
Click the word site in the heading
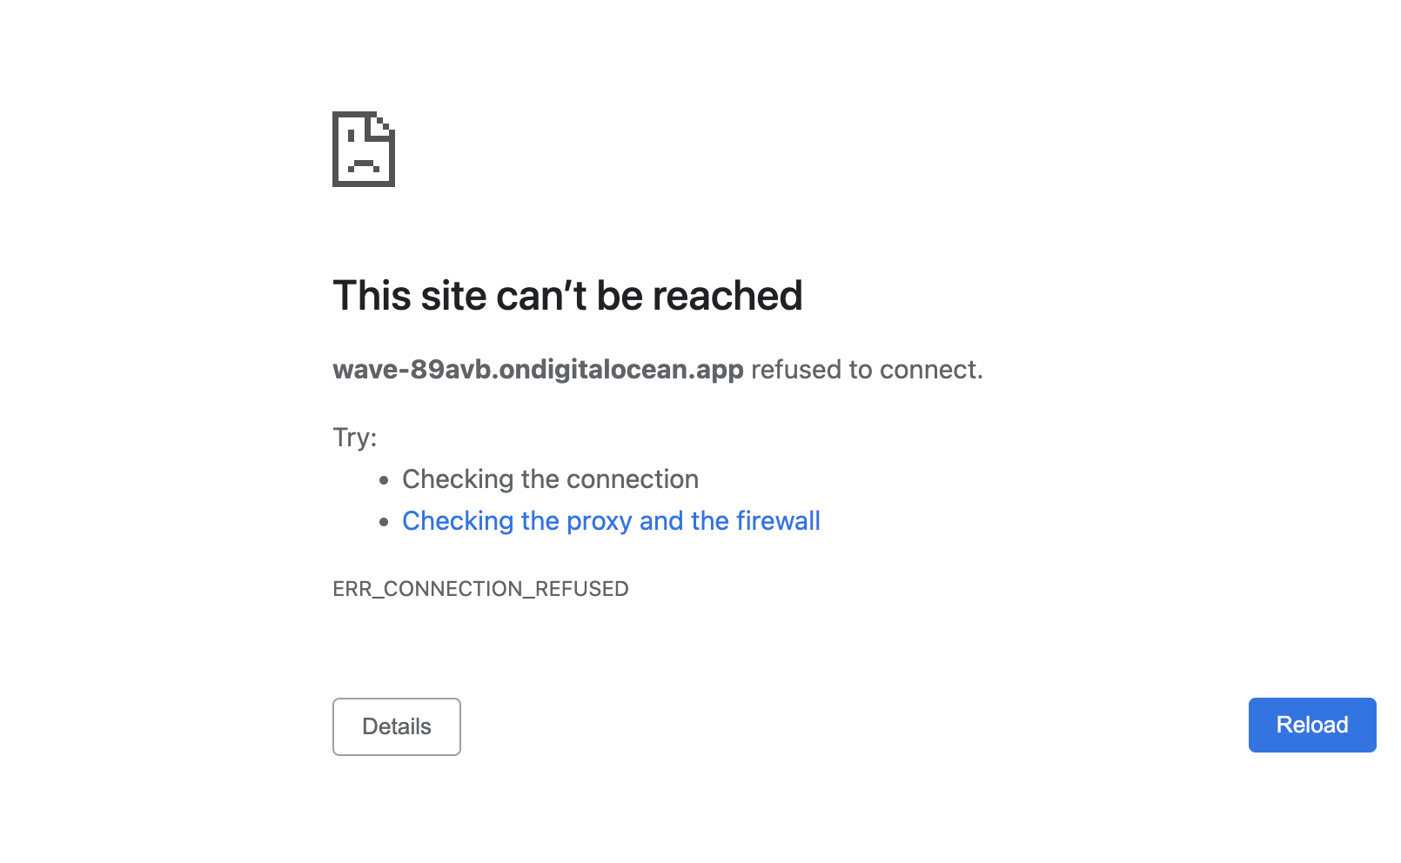[x=453, y=296]
